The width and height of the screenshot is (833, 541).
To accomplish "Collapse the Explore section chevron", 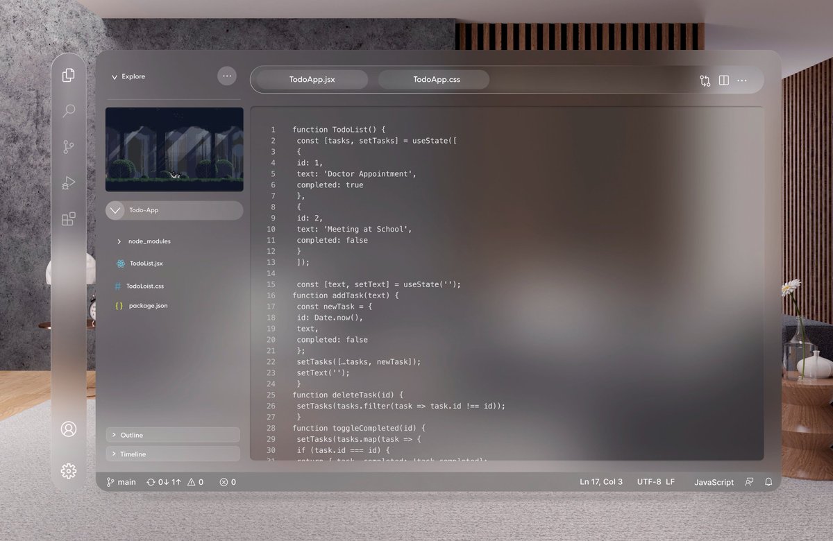I will [115, 77].
